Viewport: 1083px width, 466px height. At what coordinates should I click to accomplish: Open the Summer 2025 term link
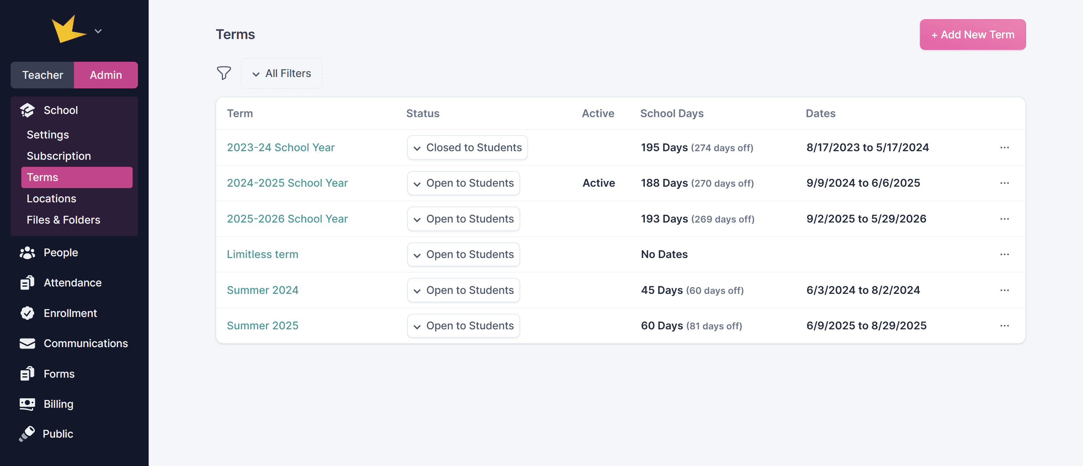(263, 326)
